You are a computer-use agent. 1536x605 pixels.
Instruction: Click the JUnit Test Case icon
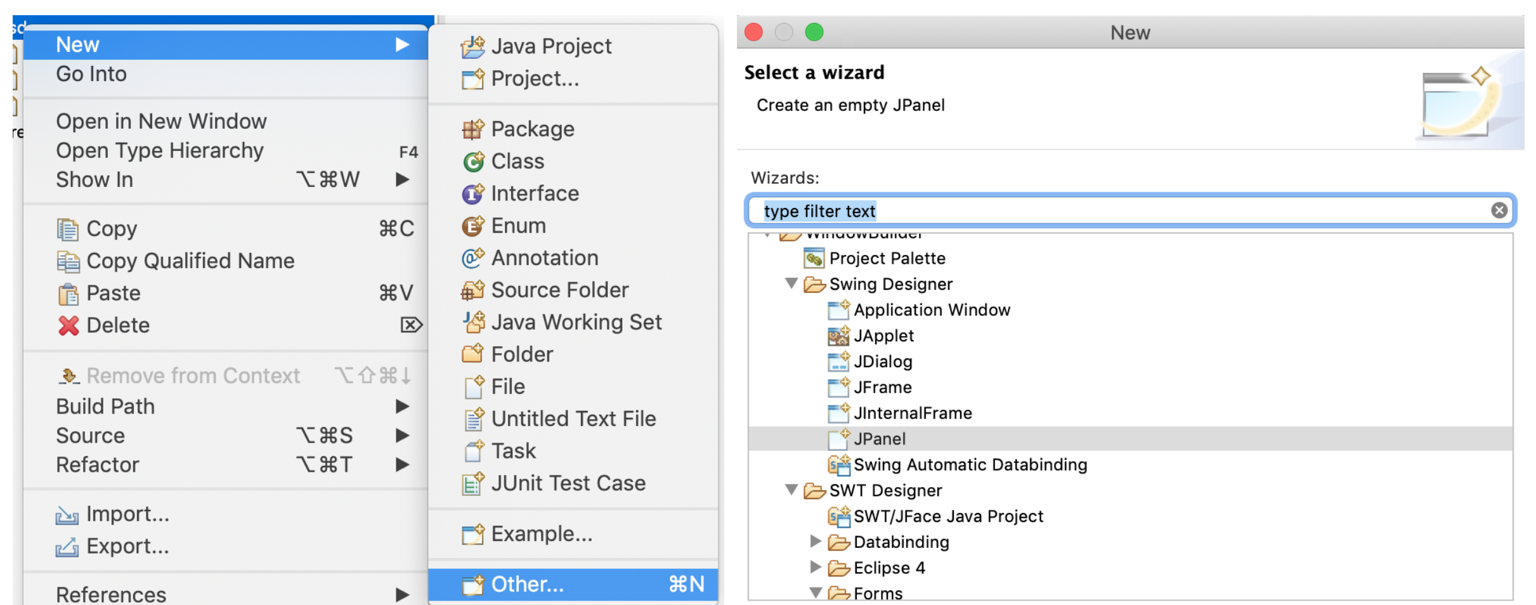[472, 483]
